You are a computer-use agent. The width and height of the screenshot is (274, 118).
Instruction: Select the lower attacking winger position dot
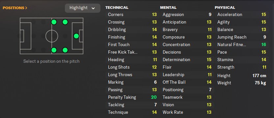(65, 50)
